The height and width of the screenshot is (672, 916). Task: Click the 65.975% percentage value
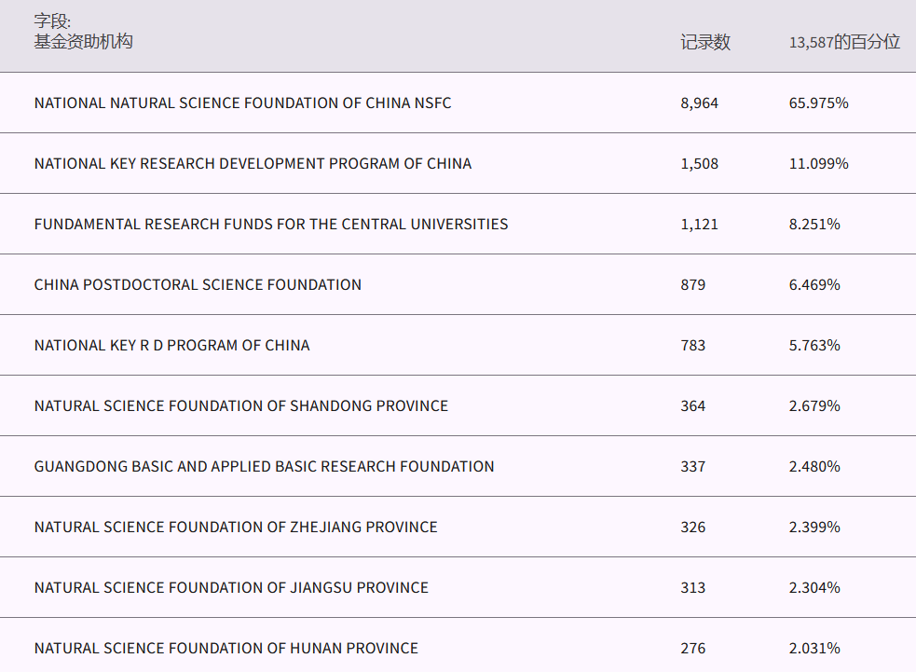tap(818, 103)
